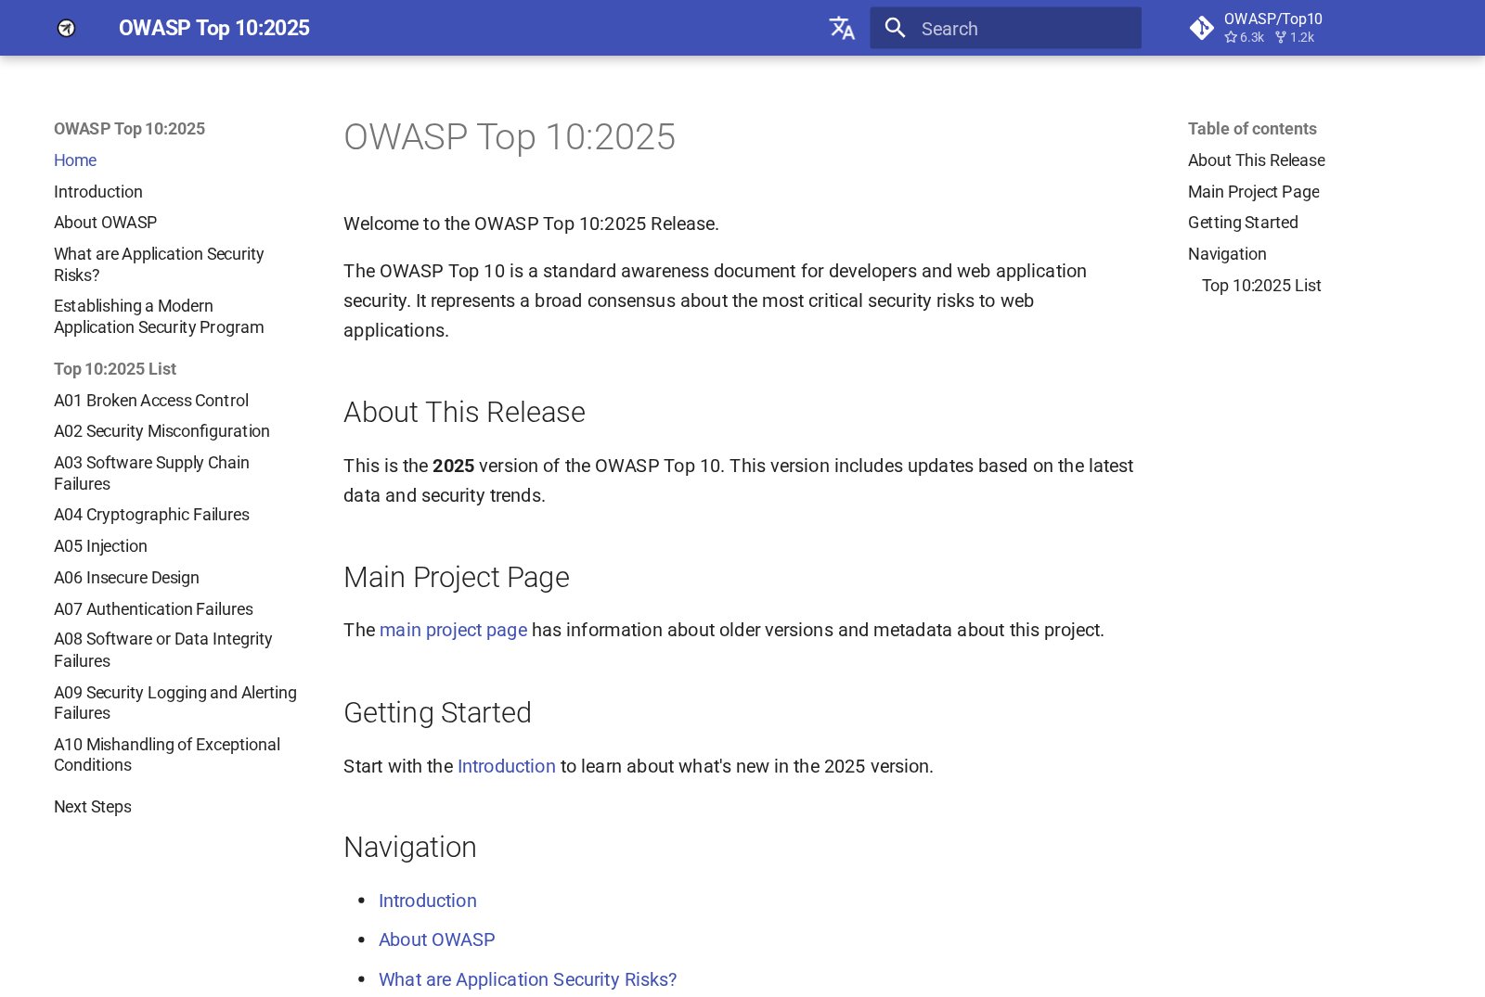Click the 1.2k forks count
The image size is (1485, 997).
pos(1295,37)
